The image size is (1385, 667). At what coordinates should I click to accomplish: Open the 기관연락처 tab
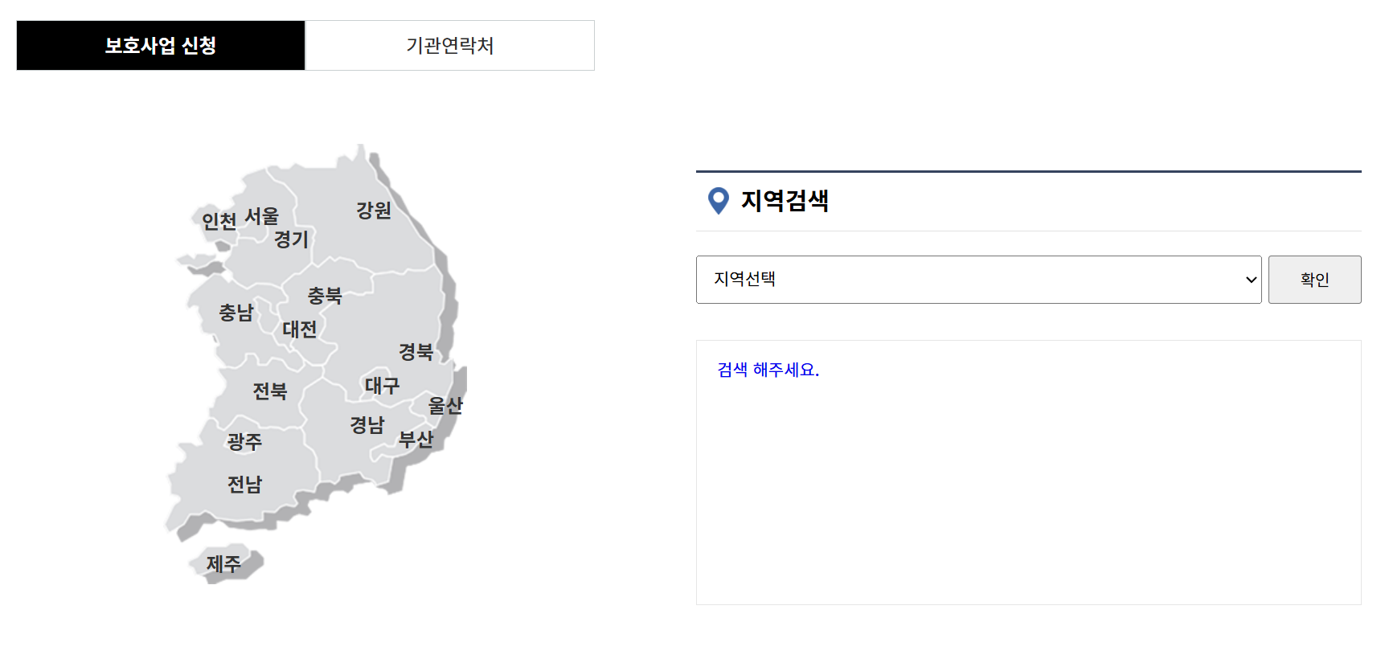[x=450, y=46]
